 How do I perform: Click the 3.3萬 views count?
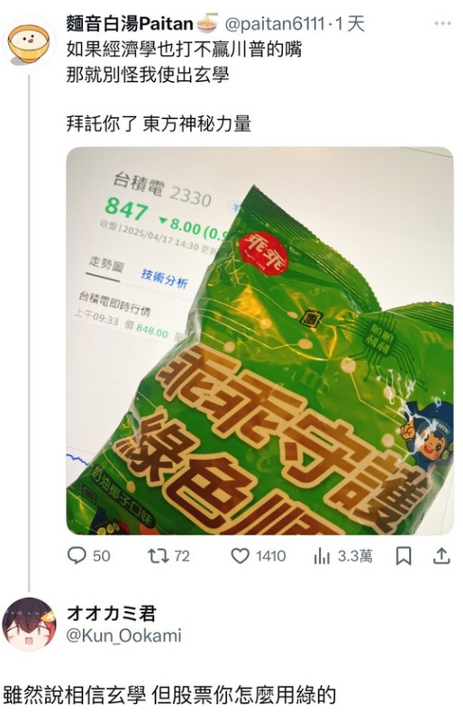(355, 556)
